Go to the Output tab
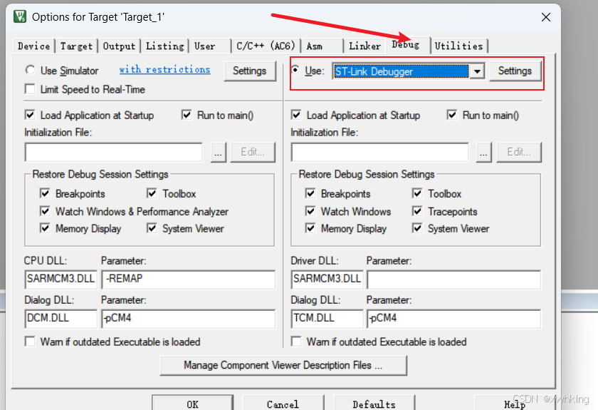Image resolution: width=598 pixels, height=410 pixels. pyautogui.click(x=119, y=46)
